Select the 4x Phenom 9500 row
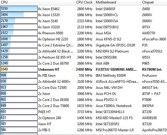 pos(83,33)
